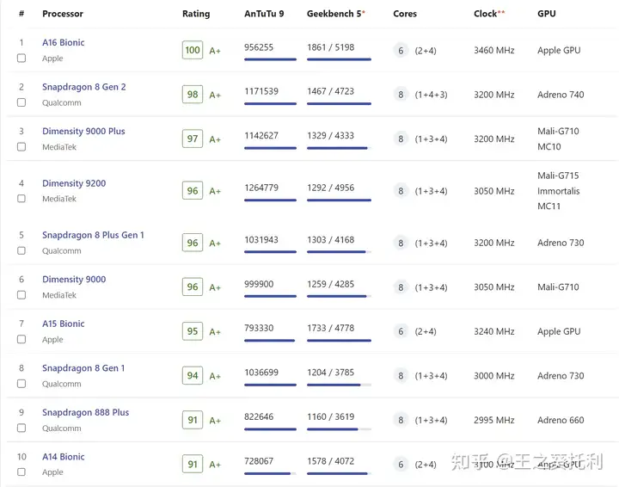The image size is (619, 487).
Task: Open the Dimensity 9000 processor link
Action: pyautogui.click(x=74, y=280)
